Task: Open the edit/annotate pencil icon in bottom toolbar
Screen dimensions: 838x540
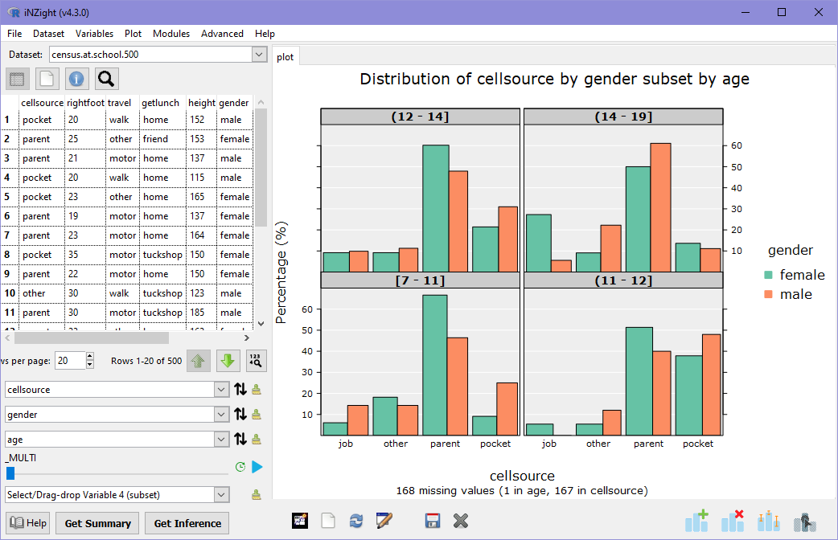Action: pyautogui.click(x=384, y=521)
